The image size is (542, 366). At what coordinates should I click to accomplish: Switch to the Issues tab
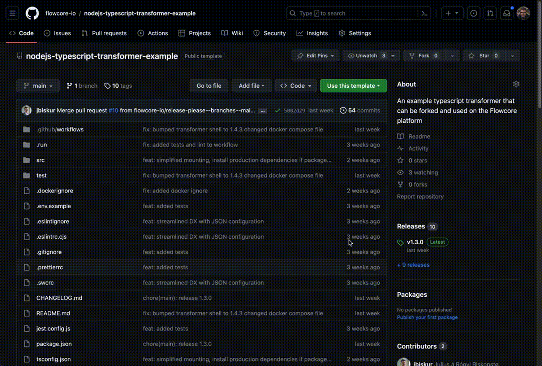point(57,33)
